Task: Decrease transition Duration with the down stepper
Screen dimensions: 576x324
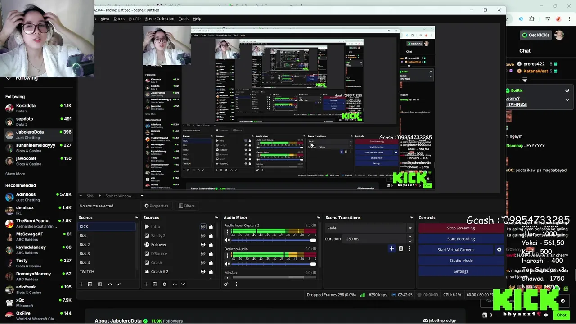Action: pos(409,241)
